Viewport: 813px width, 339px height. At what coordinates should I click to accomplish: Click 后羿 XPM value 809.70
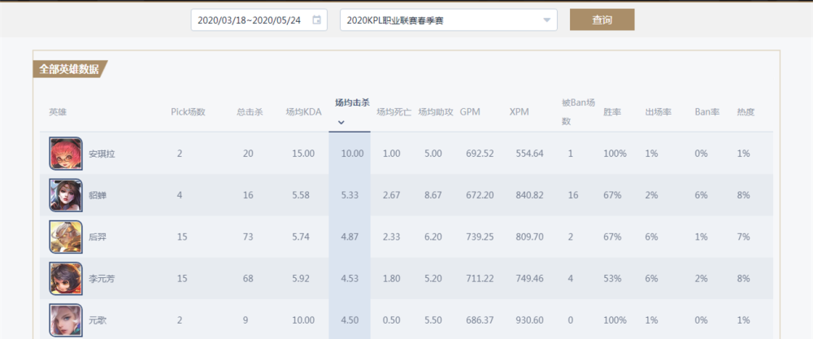[530, 237]
